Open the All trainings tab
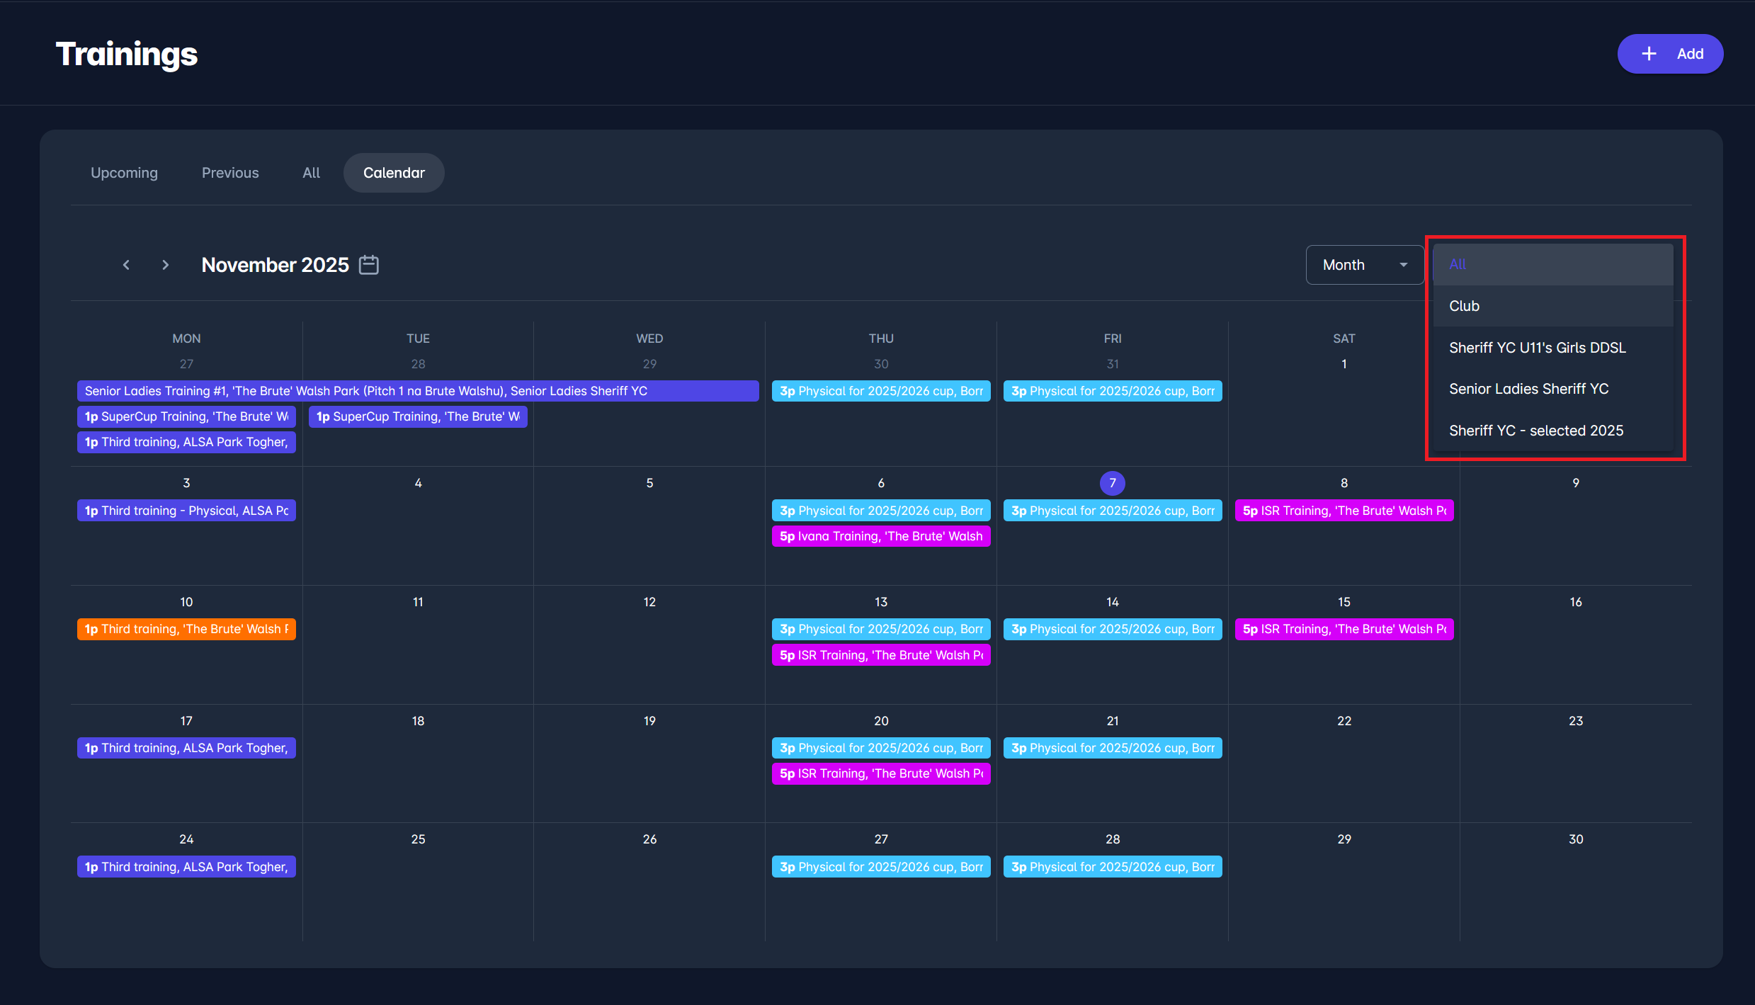The image size is (1755, 1005). pyautogui.click(x=311, y=173)
